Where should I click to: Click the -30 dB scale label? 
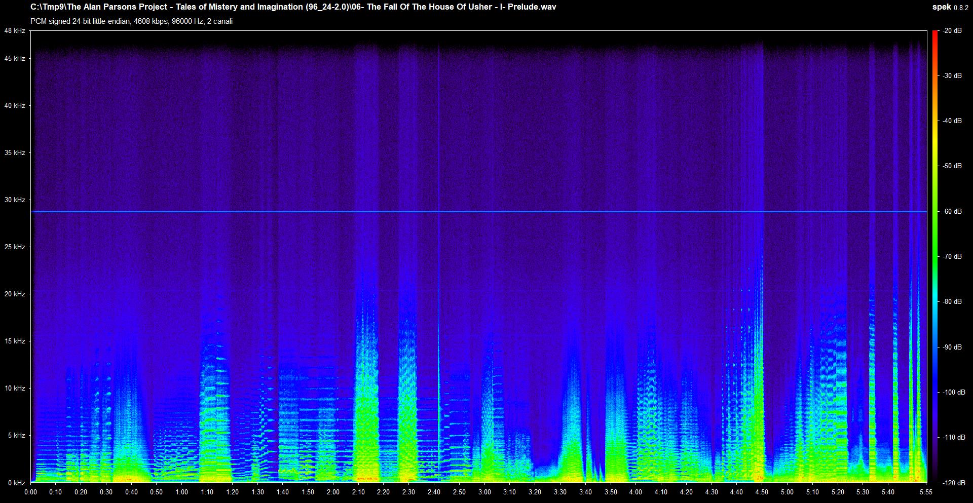click(x=952, y=76)
